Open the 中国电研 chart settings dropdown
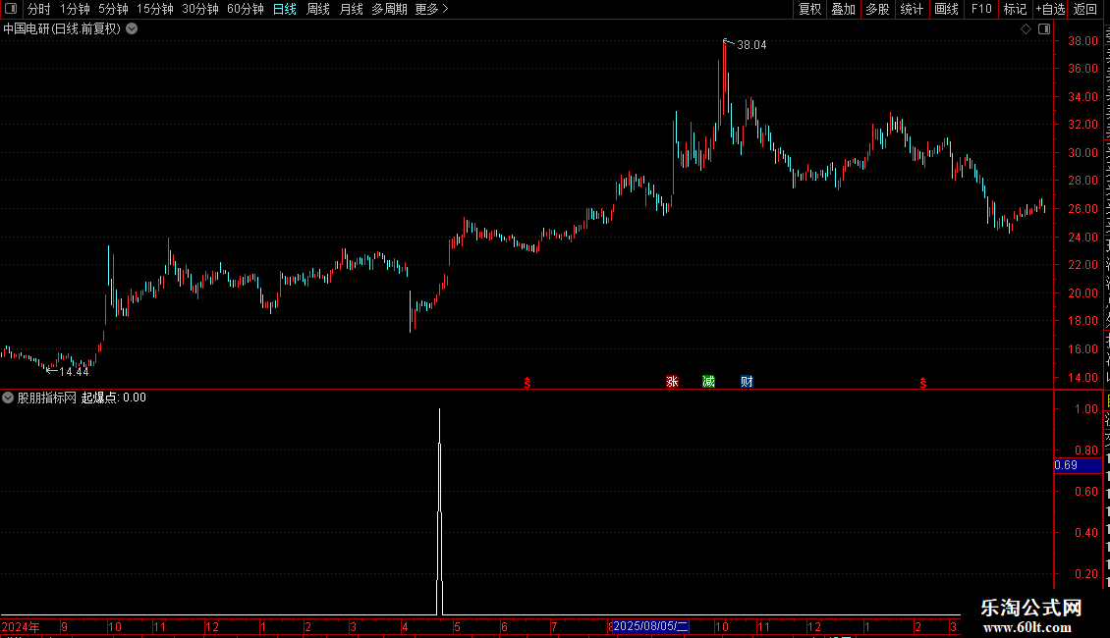This screenshot has height=638, width=1110. [x=132, y=29]
